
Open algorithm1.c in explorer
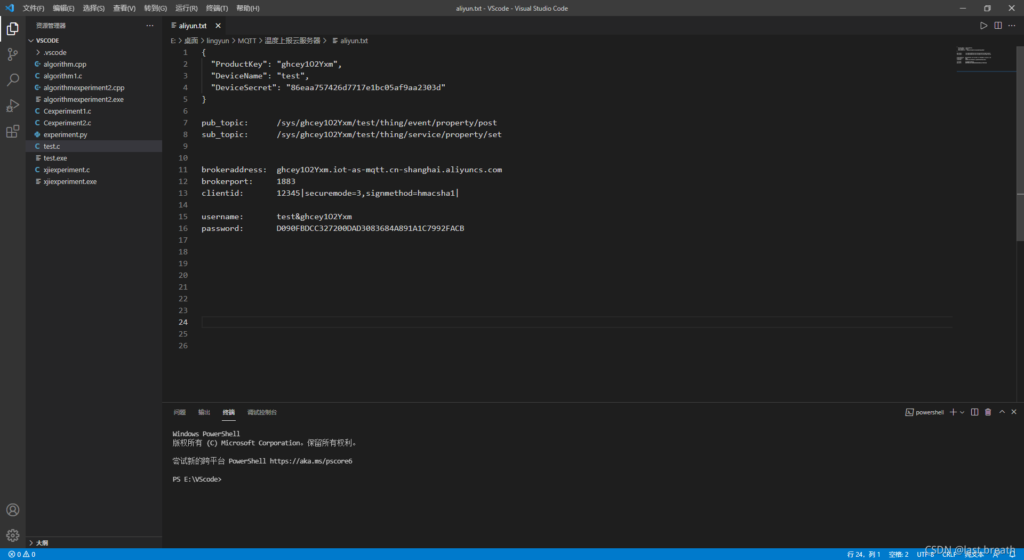94,76
